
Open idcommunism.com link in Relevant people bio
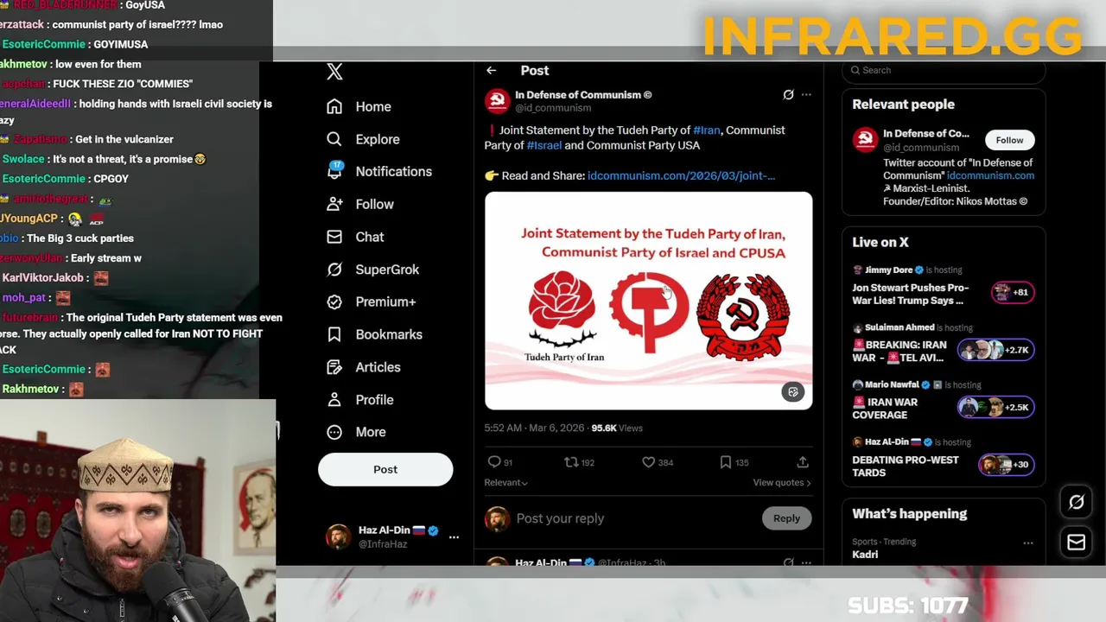click(x=990, y=175)
